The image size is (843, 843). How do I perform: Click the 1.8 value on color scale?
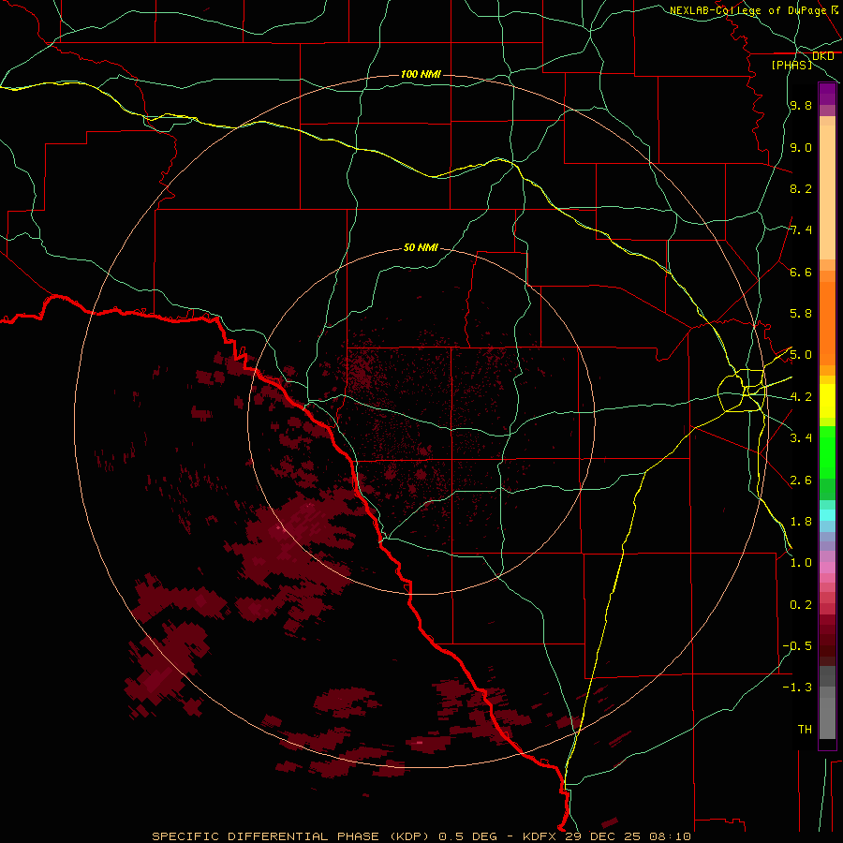pyautogui.click(x=801, y=522)
